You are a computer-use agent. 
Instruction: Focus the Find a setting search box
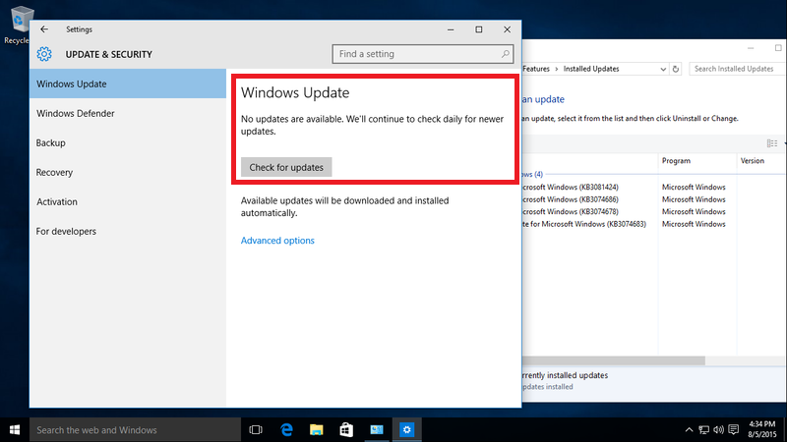click(x=423, y=54)
